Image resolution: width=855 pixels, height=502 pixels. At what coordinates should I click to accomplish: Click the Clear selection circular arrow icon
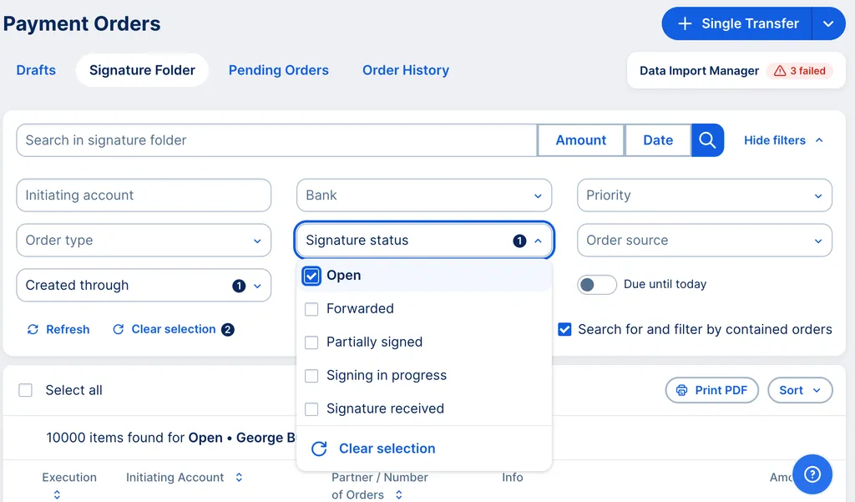[x=120, y=329]
